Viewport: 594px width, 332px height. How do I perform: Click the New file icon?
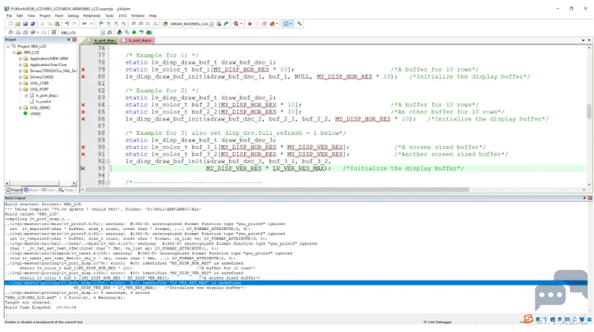pyautogui.click(x=11, y=24)
